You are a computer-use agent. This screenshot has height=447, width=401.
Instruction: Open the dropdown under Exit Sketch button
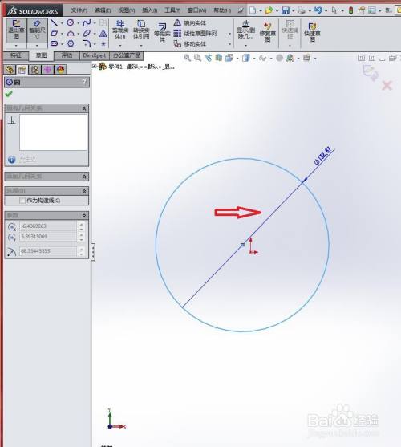(16, 46)
